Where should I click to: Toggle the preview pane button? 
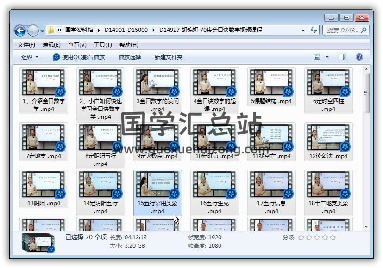[342, 57]
